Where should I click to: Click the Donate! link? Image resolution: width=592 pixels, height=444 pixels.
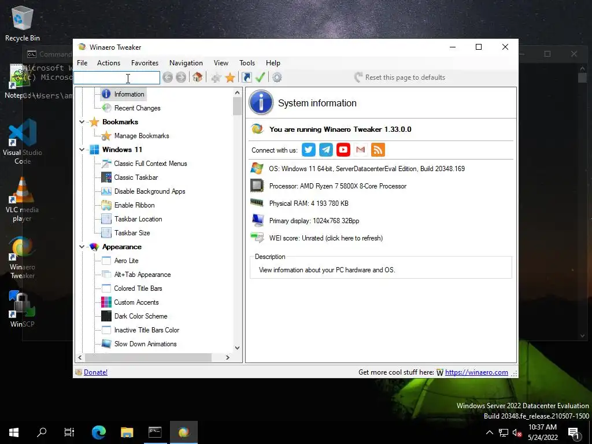coord(95,372)
